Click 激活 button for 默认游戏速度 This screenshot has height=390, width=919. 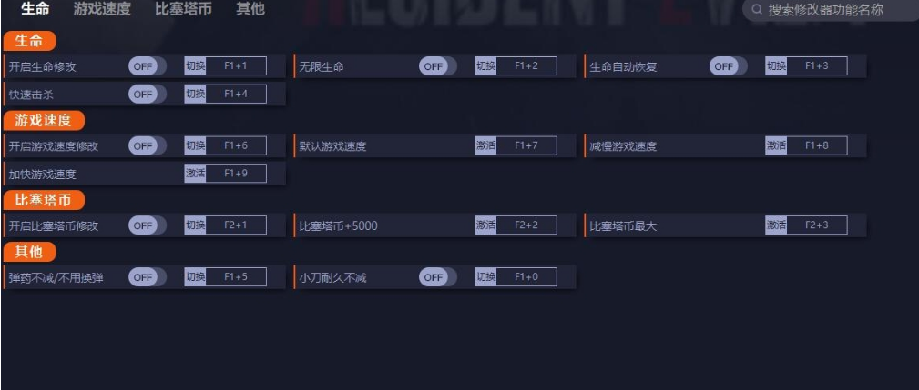click(485, 145)
